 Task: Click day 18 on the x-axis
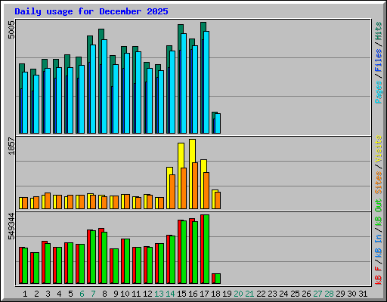(215, 294)
